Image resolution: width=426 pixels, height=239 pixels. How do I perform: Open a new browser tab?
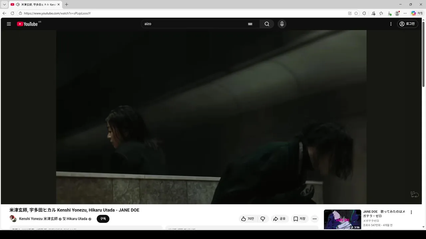(67, 4)
